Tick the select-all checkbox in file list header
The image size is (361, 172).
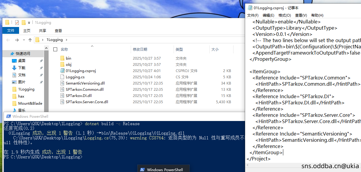click(x=55, y=49)
